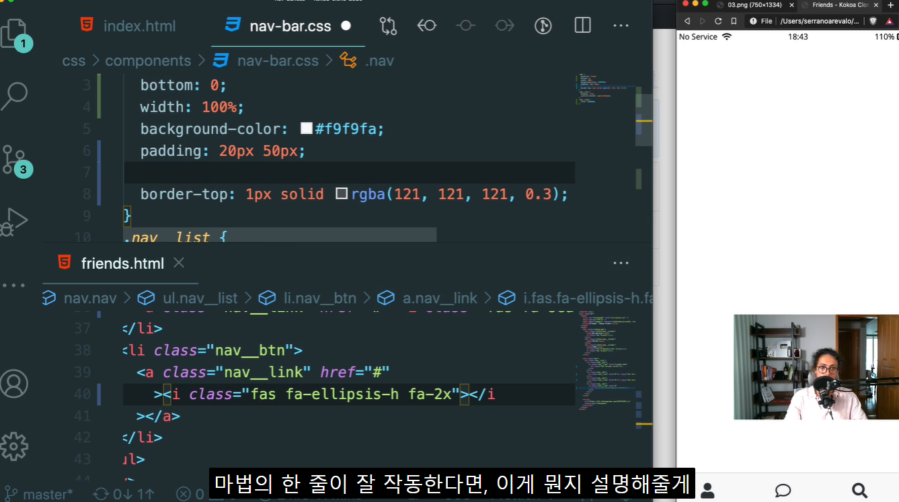
Task: Switch to the nav-bar.css tab
Action: coord(290,26)
